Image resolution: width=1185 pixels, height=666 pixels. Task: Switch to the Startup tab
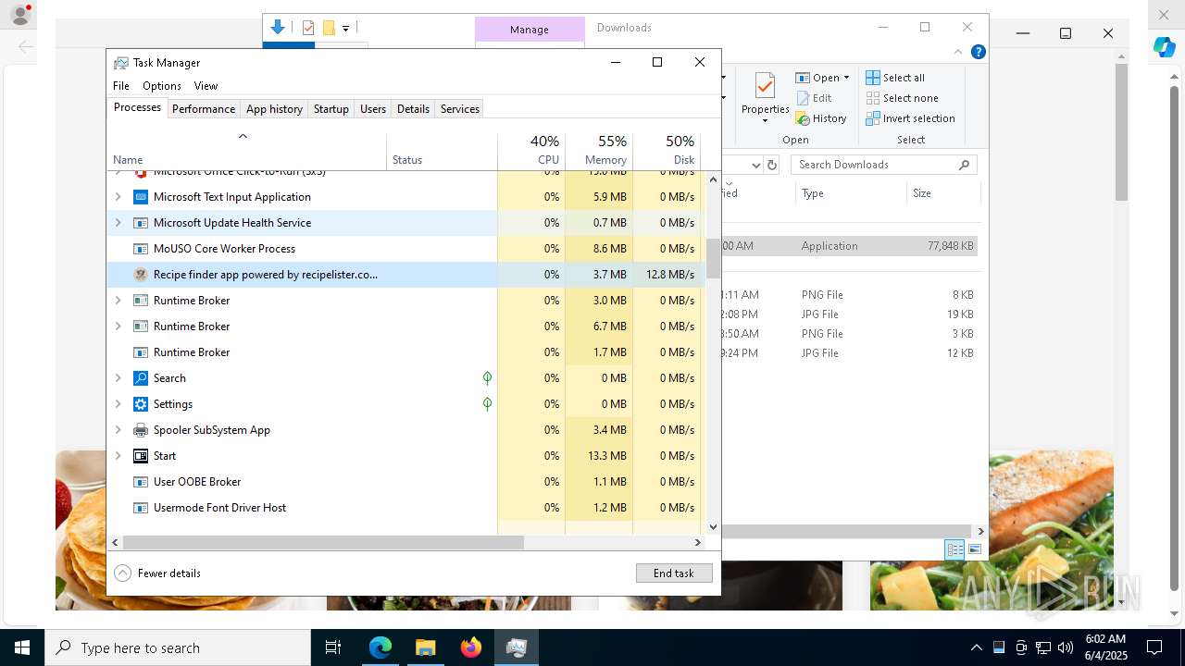coord(331,109)
